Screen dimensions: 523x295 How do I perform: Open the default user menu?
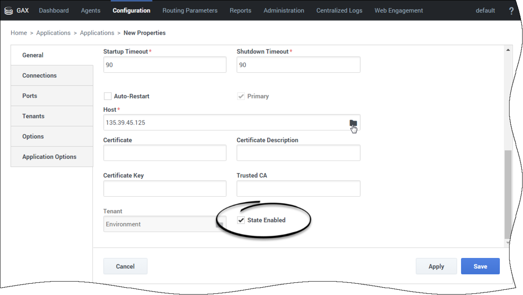click(485, 10)
